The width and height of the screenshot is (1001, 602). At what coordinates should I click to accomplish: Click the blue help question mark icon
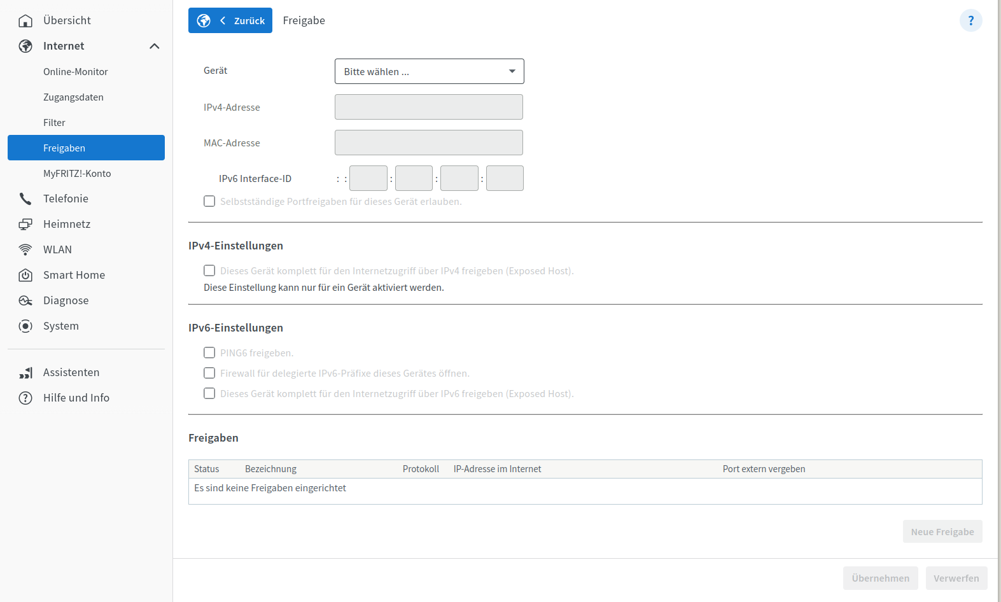(971, 20)
